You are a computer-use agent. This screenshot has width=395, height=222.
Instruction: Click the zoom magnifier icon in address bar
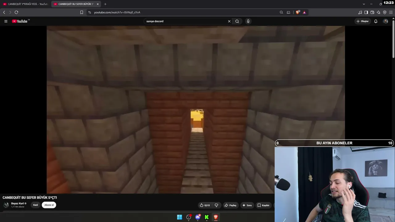click(x=281, y=12)
